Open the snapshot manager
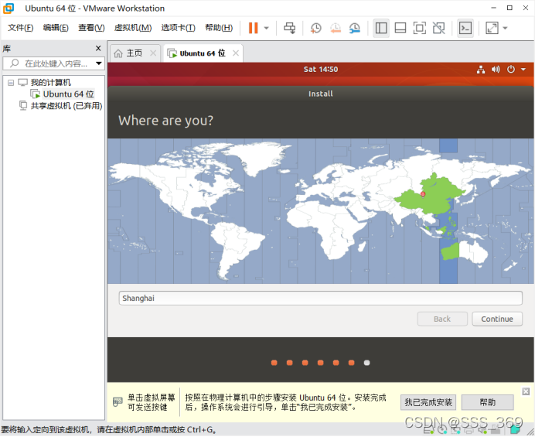Image resolution: width=535 pixels, height=437 pixels. [x=355, y=28]
